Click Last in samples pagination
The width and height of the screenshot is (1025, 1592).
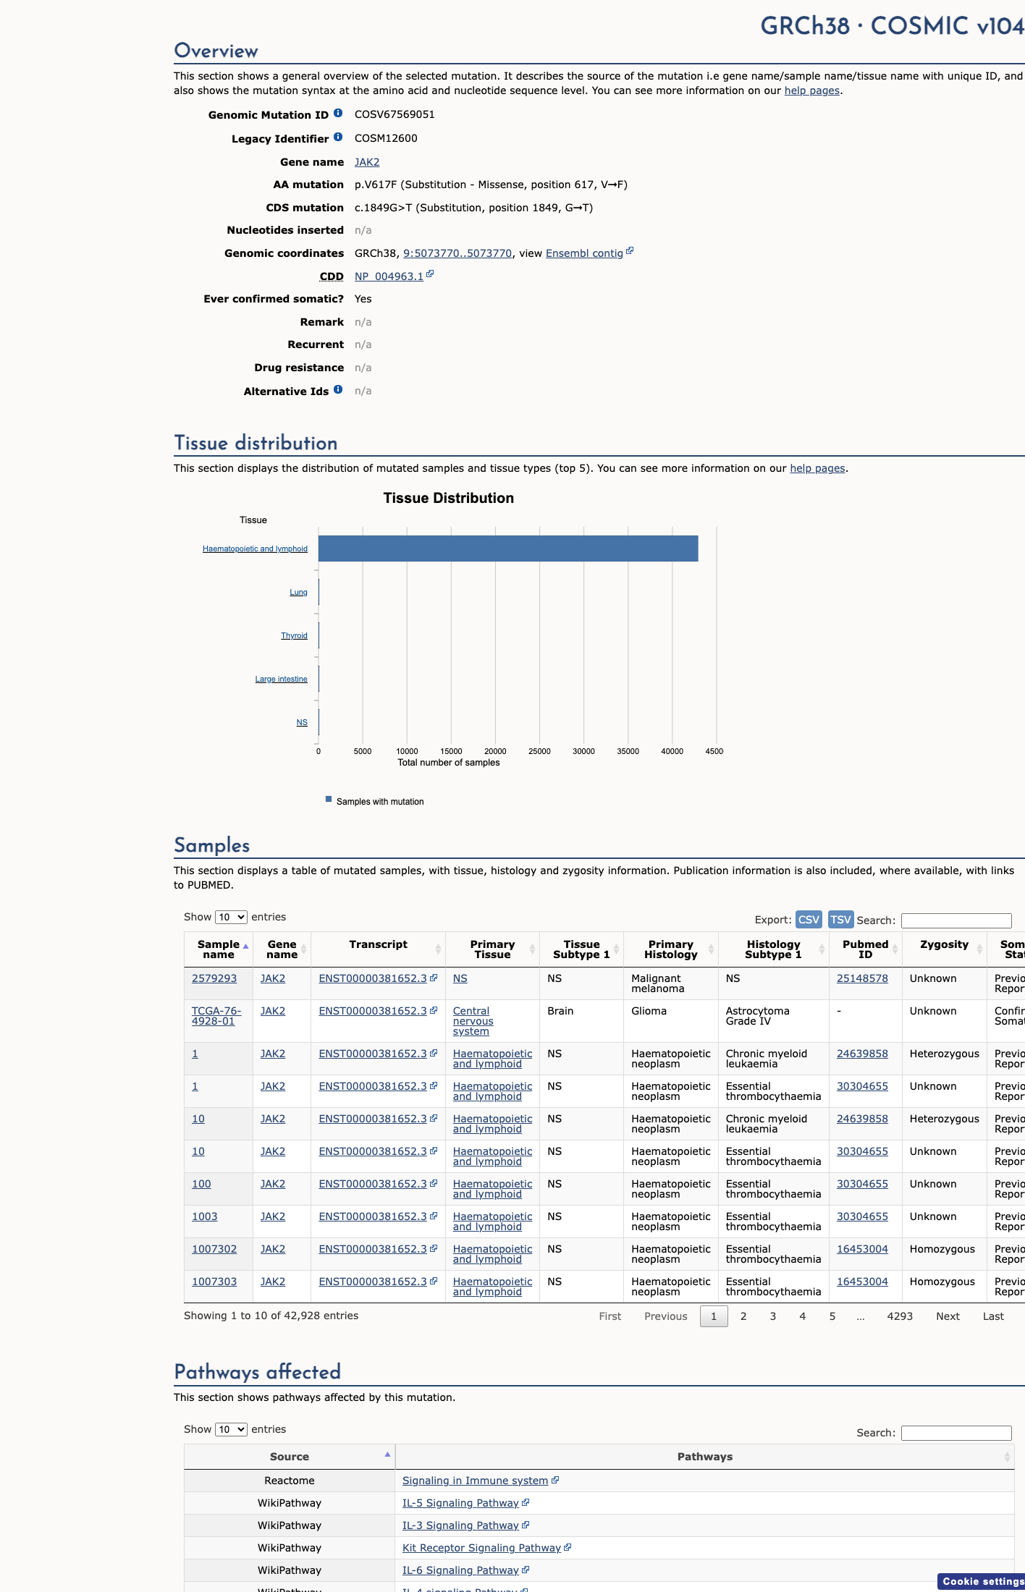(993, 1316)
